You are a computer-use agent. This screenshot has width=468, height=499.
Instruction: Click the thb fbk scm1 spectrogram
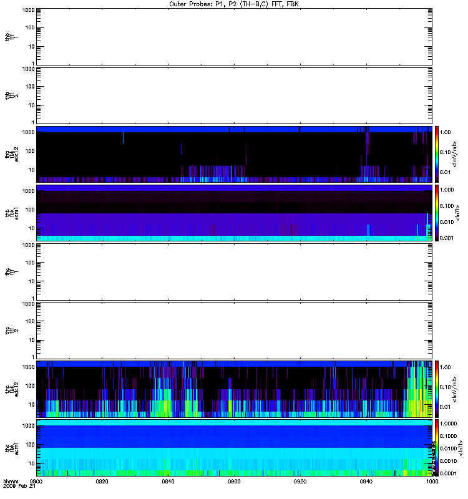(234, 212)
